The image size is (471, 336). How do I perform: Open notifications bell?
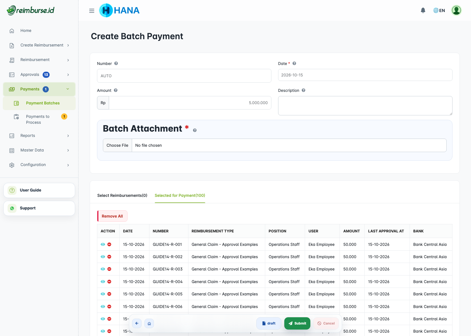point(423,10)
